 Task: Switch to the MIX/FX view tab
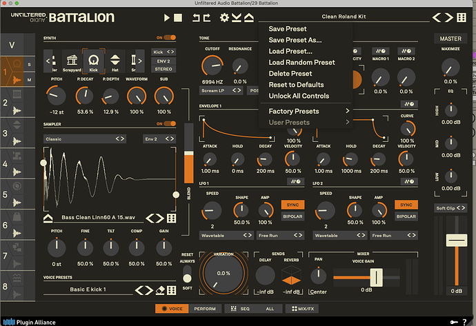point(303,309)
